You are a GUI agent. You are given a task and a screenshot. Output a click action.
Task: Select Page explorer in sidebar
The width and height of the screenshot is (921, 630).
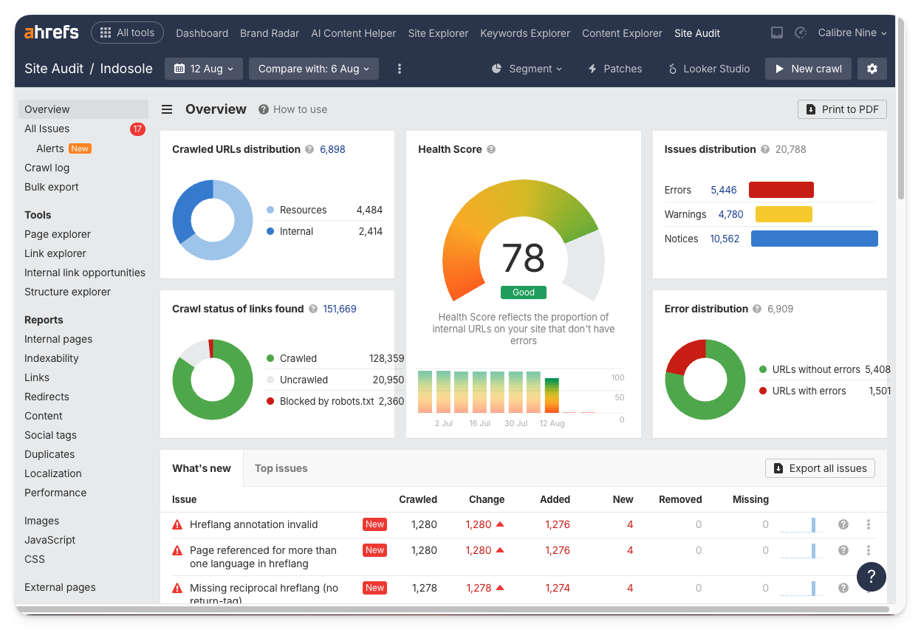[x=58, y=234]
